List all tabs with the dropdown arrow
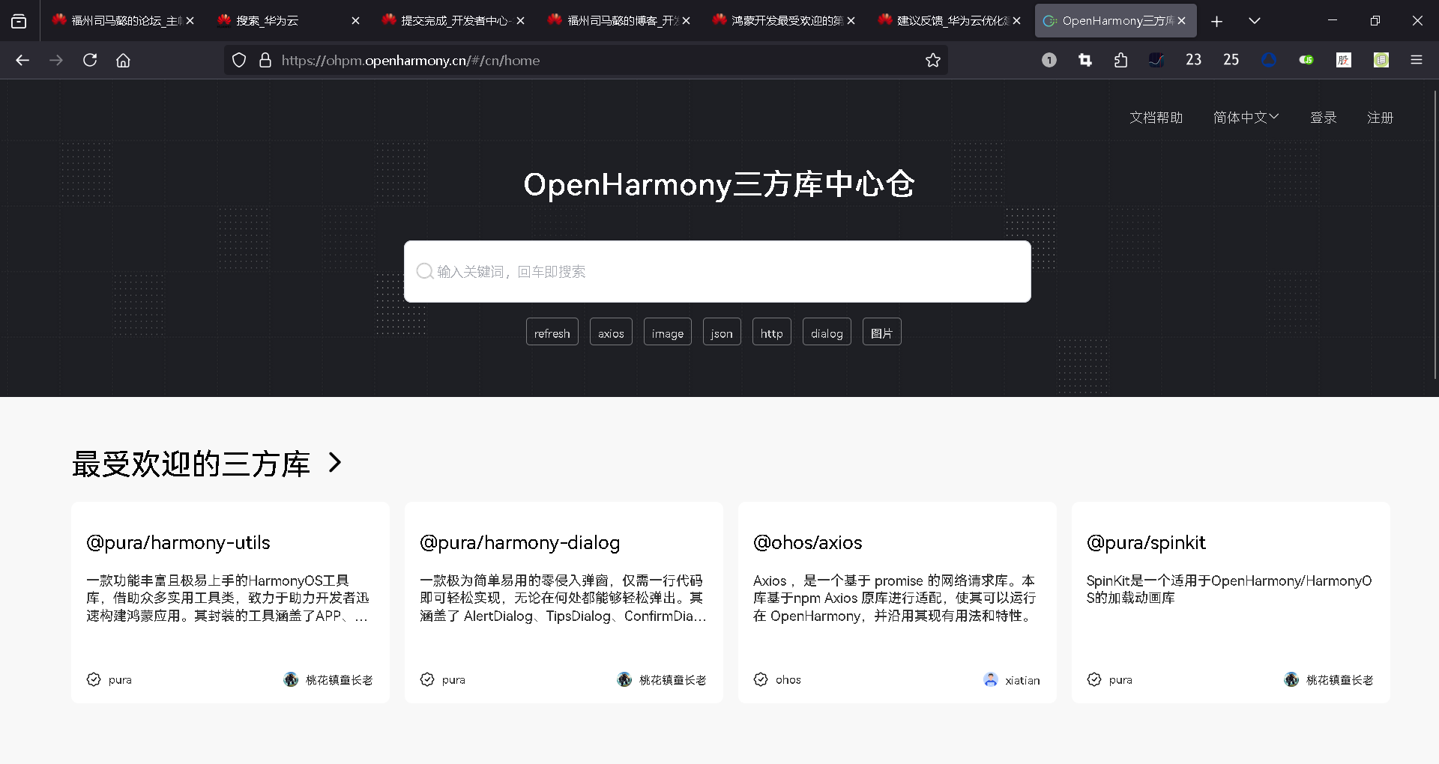The image size is (1439, 764). click(1254, 21)
